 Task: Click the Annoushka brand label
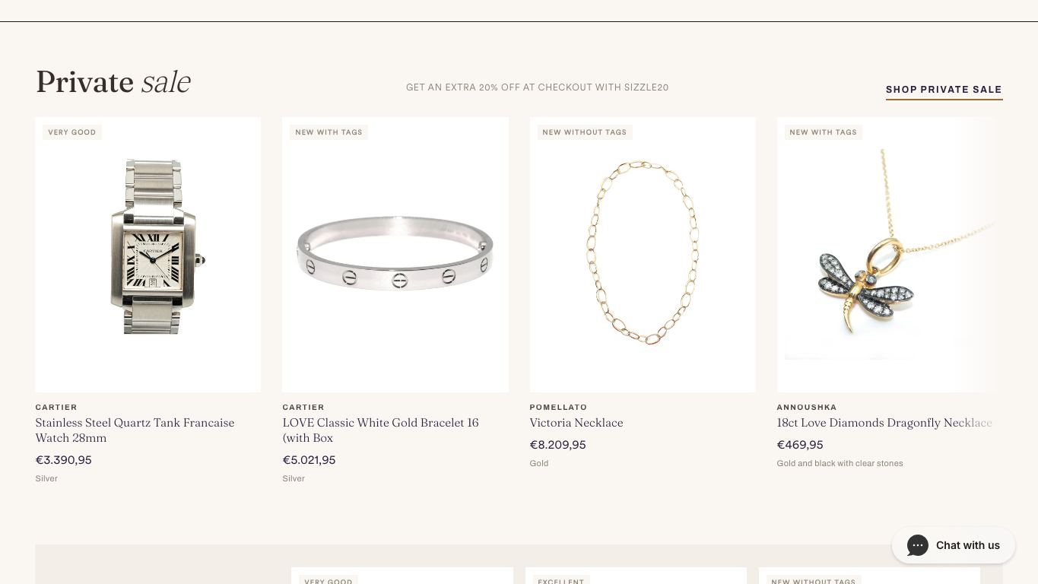coord(807,408)
